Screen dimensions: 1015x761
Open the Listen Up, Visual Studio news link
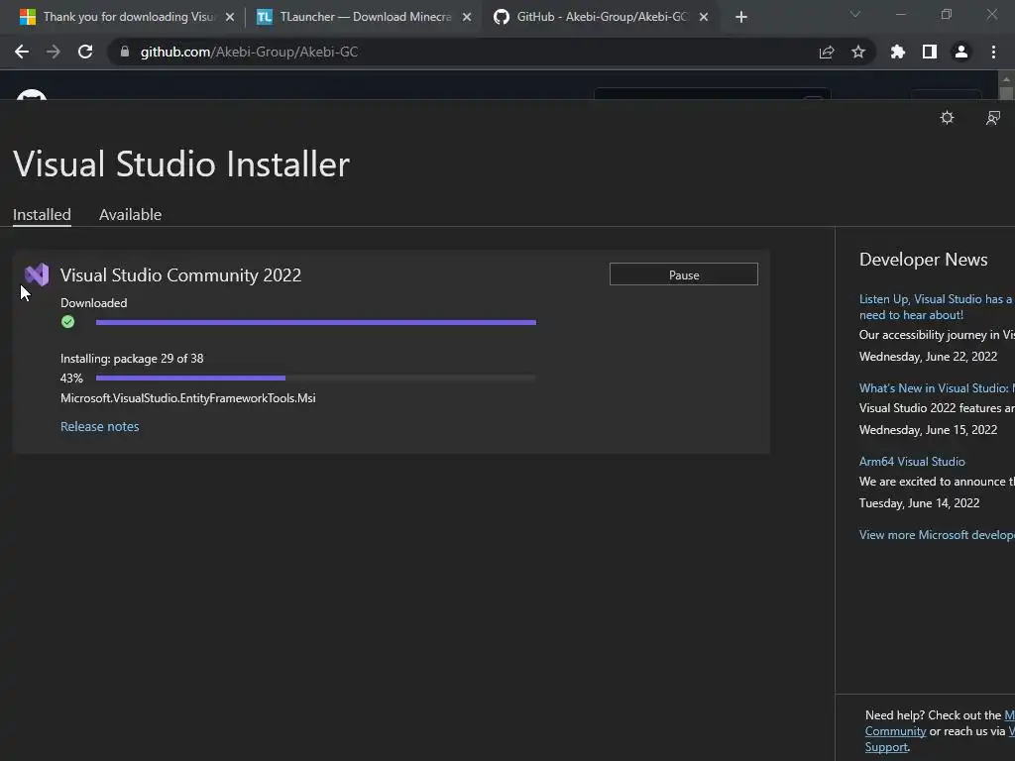[937, 307]
